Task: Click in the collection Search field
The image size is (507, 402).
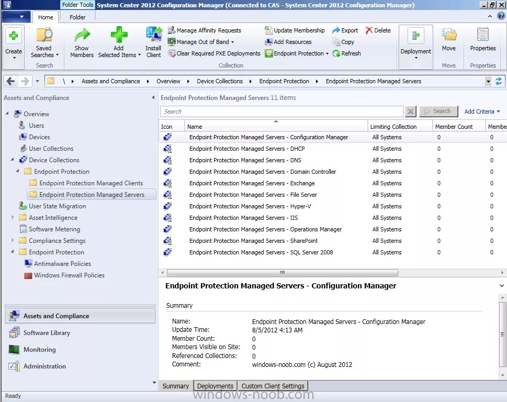Action: coord(281,111)
